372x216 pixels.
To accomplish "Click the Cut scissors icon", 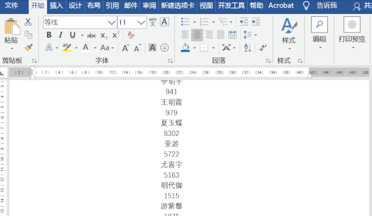I will (x=28, y=22).
